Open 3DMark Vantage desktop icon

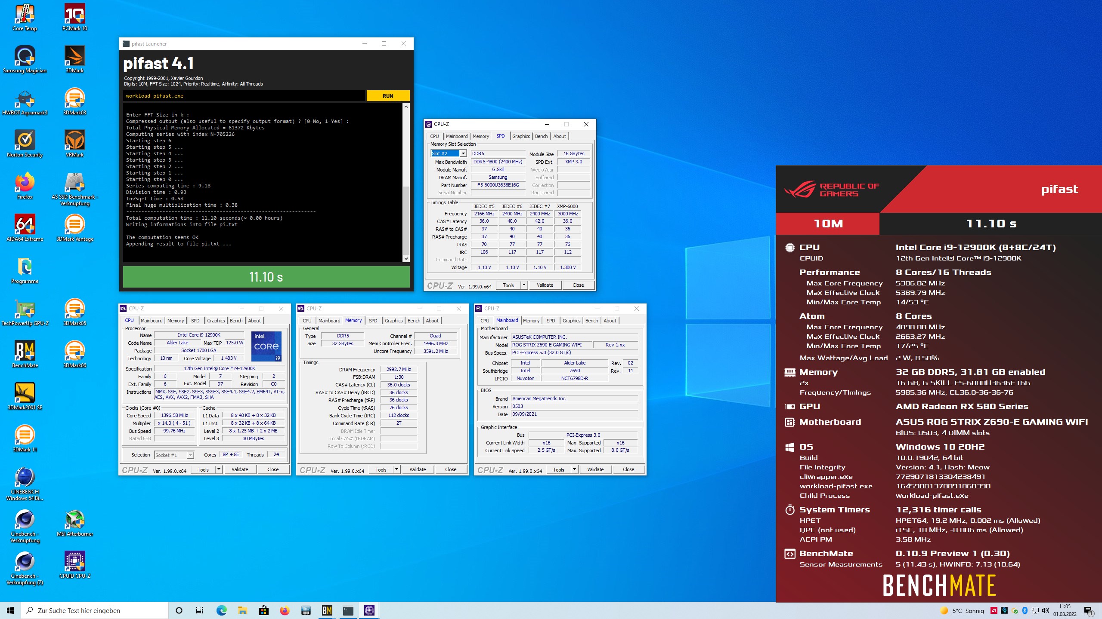click(x=74, y=228)
